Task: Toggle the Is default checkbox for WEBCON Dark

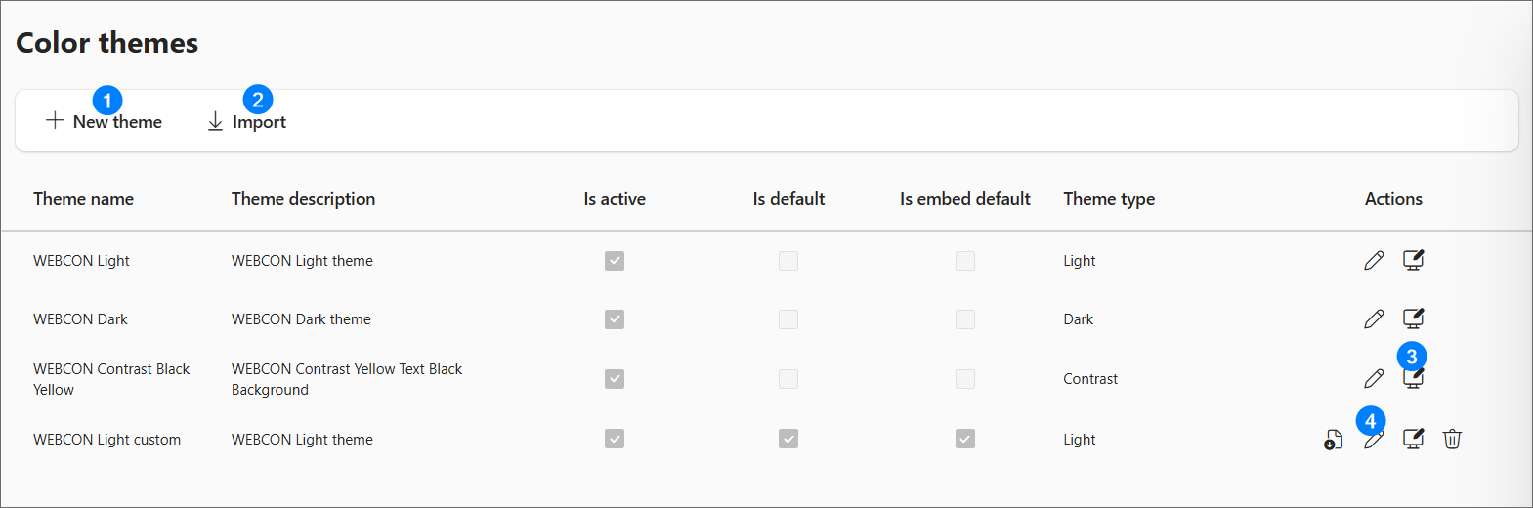Action: coord(788,319)
